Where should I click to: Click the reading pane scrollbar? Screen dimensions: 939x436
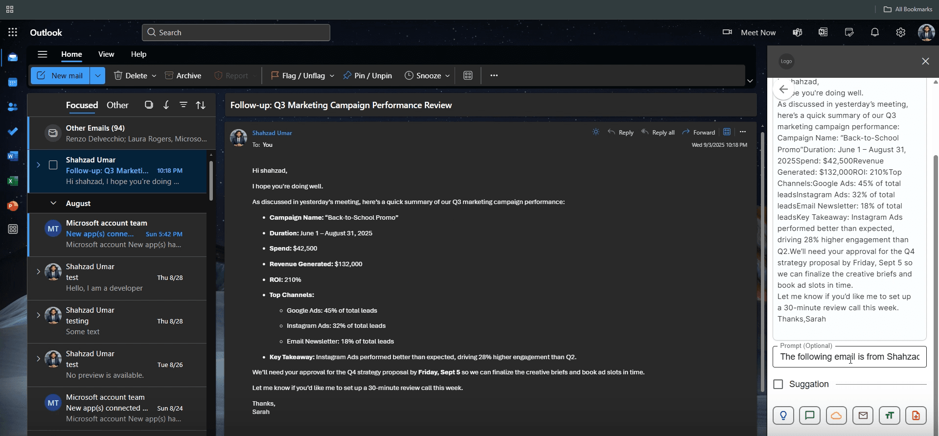pos(762,262)
